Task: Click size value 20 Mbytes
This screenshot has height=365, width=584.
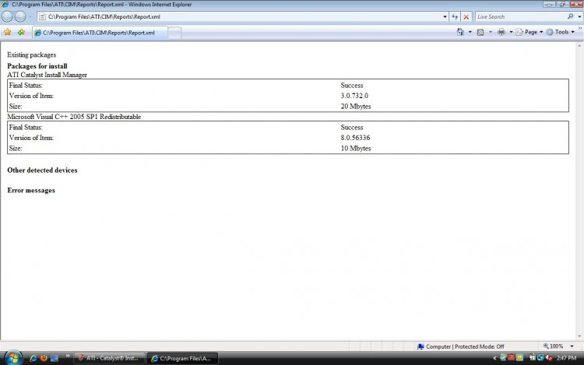Action: tap(356, 106)
